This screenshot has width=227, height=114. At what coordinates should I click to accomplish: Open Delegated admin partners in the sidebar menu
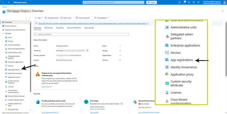(14, 57)
